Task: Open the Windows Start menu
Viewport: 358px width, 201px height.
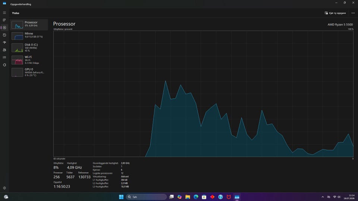Action: tap(121, 197)
